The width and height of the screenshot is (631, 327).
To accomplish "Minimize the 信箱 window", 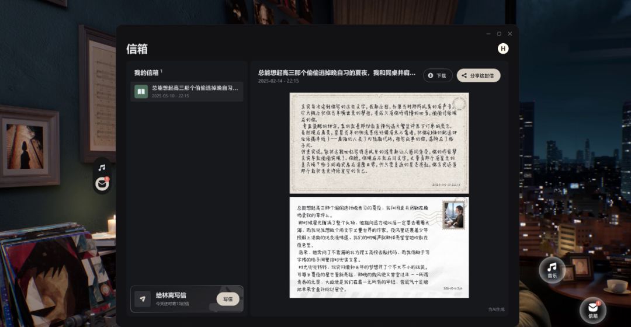I will [488, 34].
